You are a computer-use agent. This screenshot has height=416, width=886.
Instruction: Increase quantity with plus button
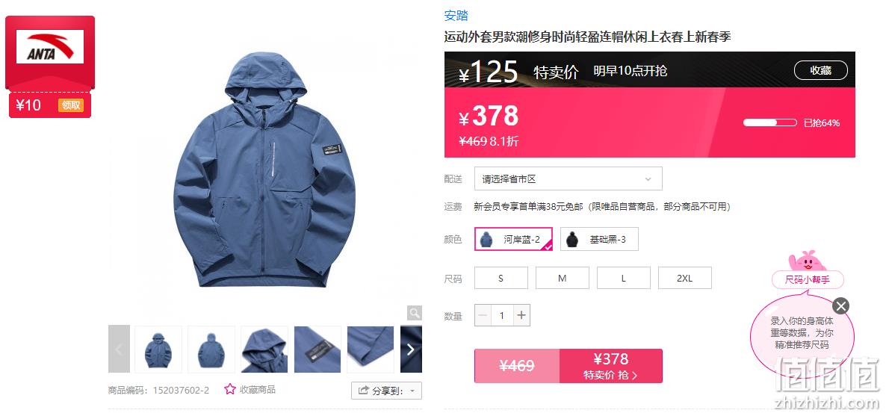point(521,315)
